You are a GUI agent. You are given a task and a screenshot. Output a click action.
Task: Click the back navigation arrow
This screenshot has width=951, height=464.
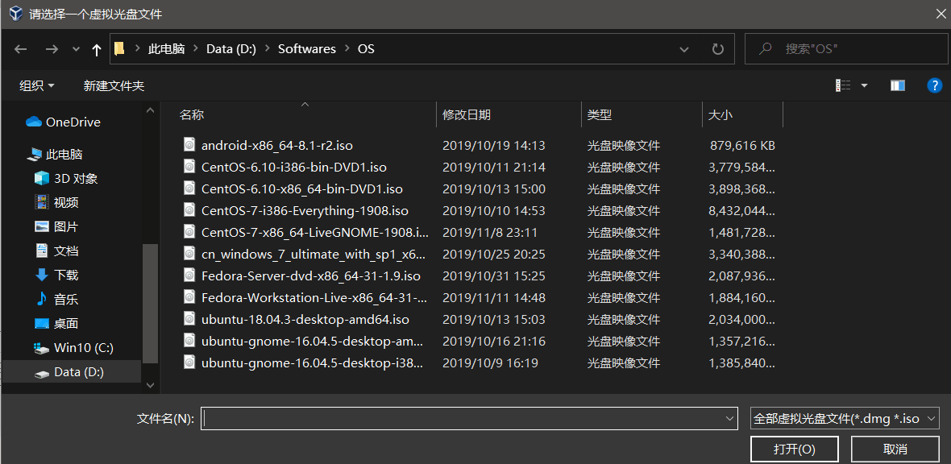point(21,49)
